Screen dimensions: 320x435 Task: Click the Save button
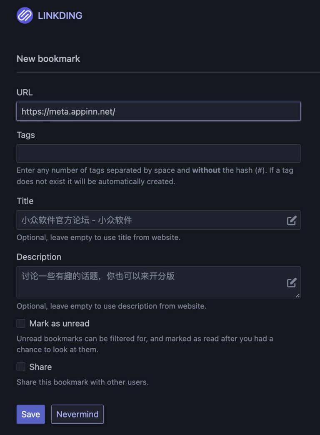pyautogui.click(x=30, y=414)
